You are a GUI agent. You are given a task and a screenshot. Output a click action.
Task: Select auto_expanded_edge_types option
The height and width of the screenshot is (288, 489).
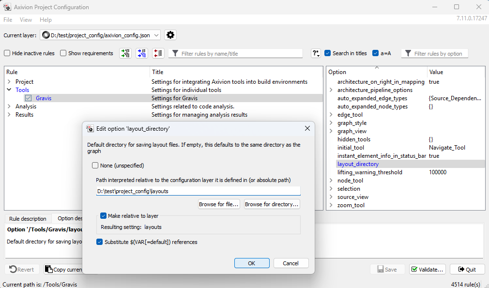tap(372, 98)
